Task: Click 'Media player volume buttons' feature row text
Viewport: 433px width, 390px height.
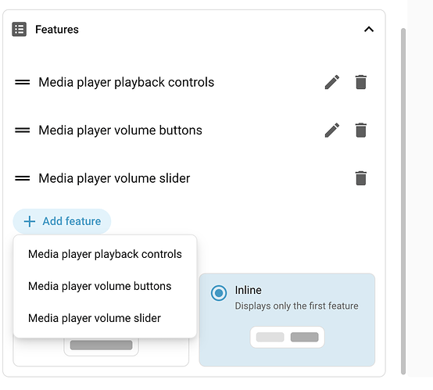Action: (x=120, y=130)
